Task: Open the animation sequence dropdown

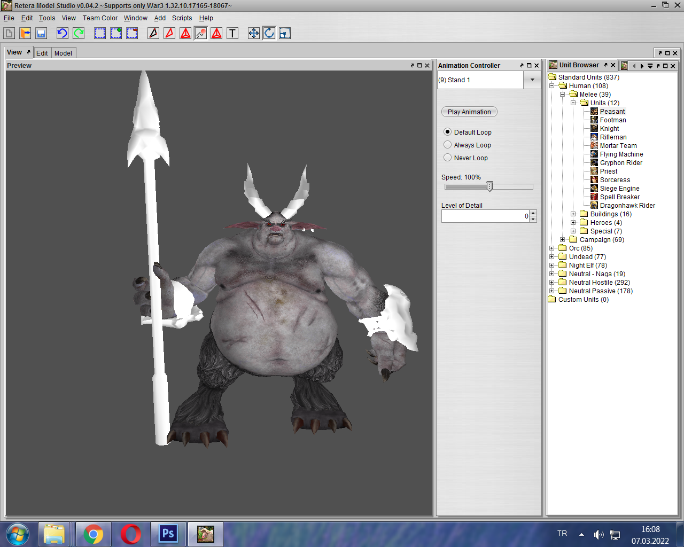Action: (x=532, y=80)
